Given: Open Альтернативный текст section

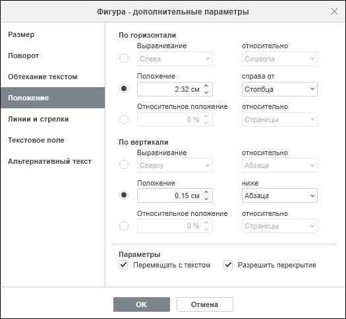Looking at the screenshot, I should pyautogui.click(x=53, y=161).
